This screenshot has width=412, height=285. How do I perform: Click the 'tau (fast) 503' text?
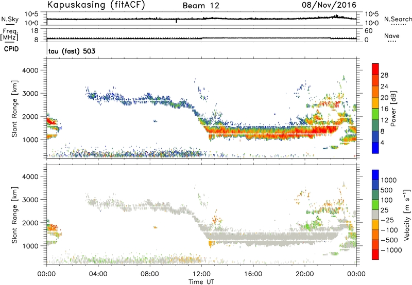[x=72, y=51]
